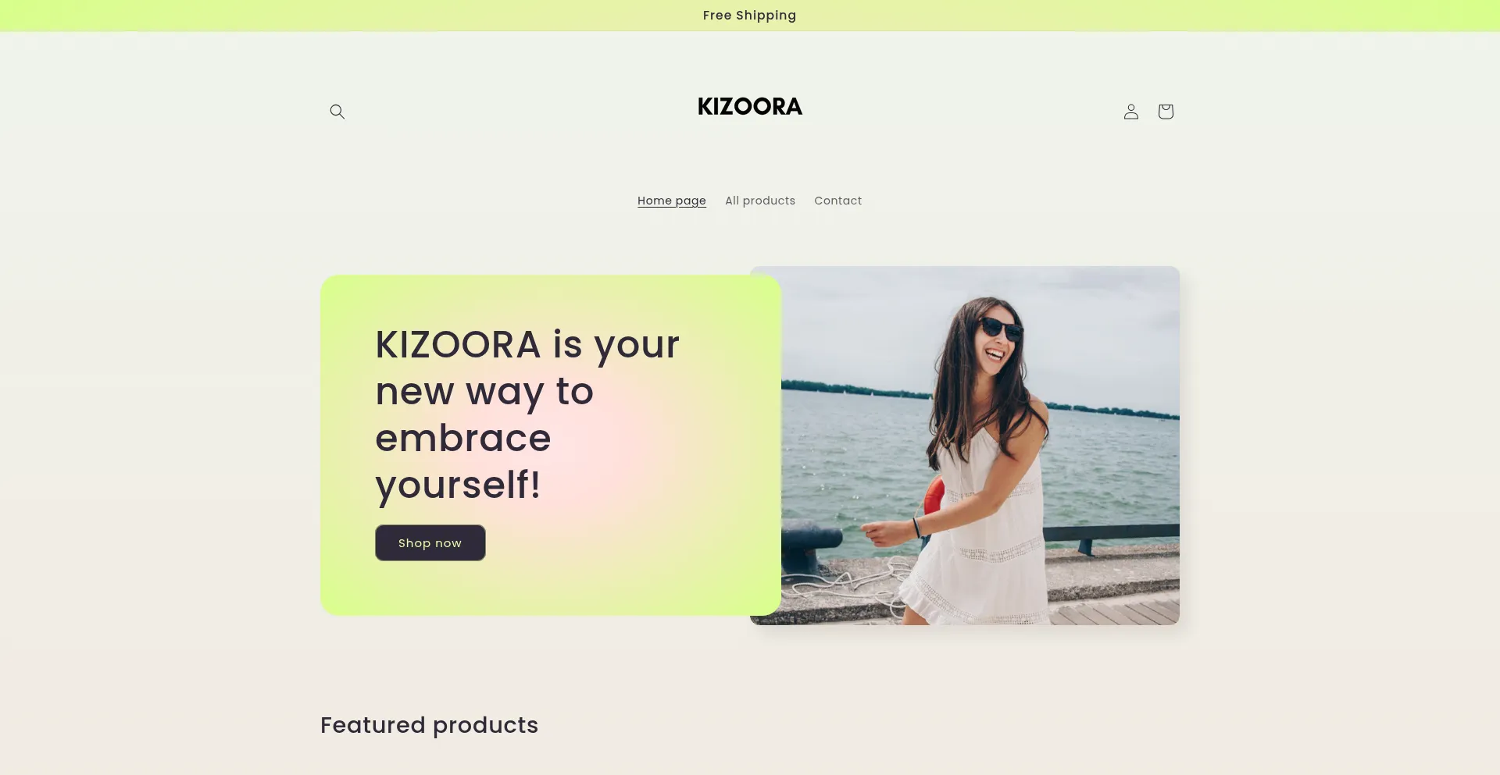Viewport: 1500px width, 775px height.
Task: Click the word 'embrace' in the banner headline
Action: point(463,438)
